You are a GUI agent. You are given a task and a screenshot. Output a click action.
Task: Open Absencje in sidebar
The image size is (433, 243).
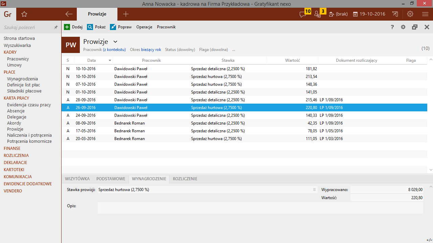tap(16, 111)
